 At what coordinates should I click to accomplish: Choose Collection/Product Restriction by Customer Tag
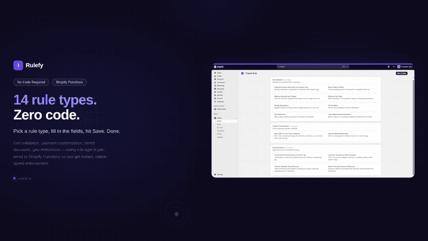click(x=298, y=88)
